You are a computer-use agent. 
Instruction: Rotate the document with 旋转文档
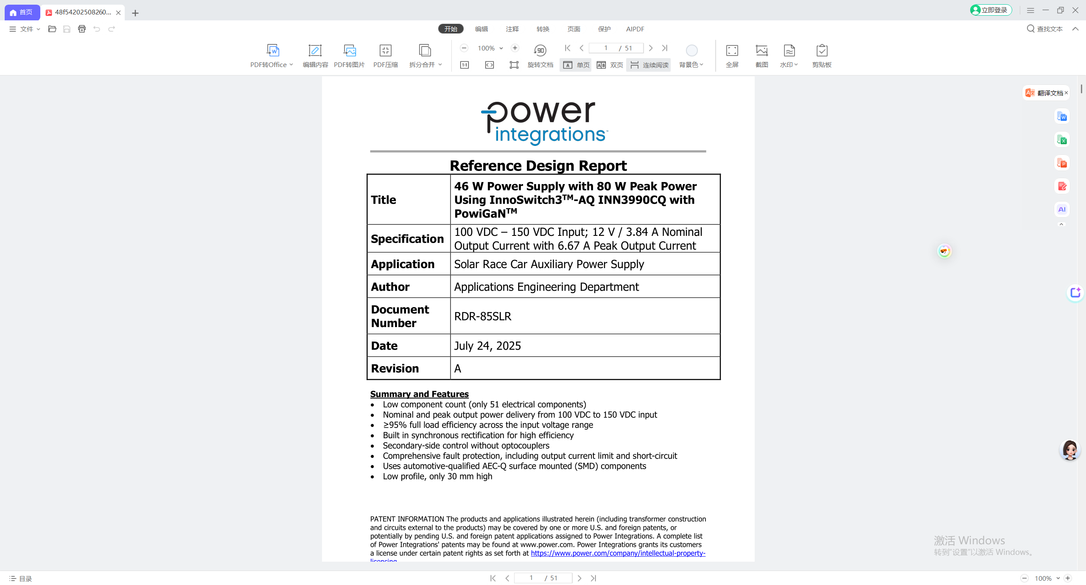pos(540,56)
